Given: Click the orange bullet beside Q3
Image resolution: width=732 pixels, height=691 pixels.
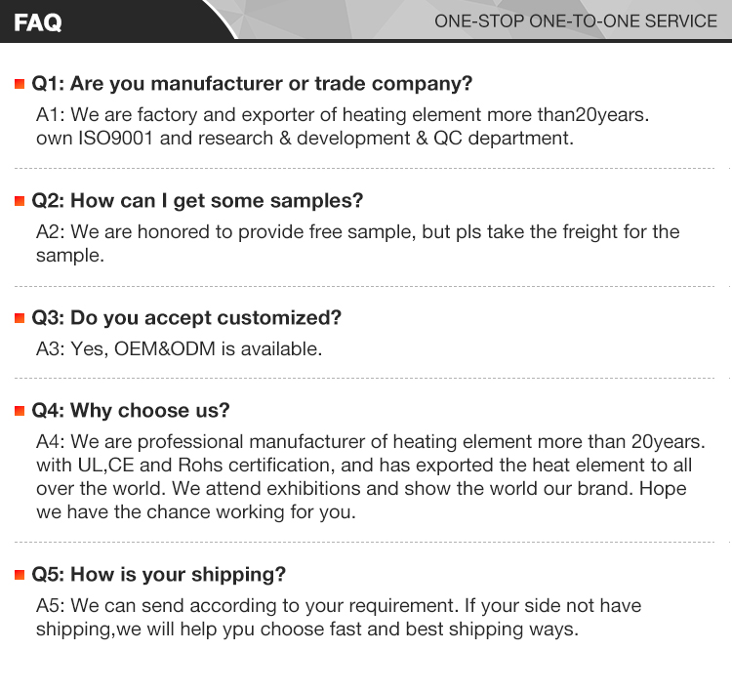Looking at the screenshot, I should 20,318.
